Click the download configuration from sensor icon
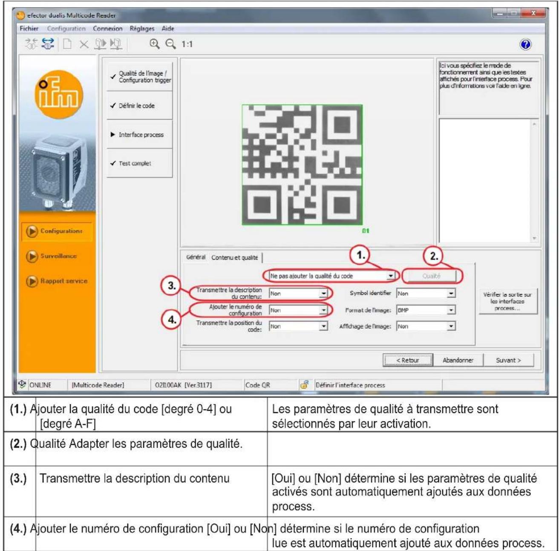The width and height of the screenshot is (559, 551). pos(116,44)
